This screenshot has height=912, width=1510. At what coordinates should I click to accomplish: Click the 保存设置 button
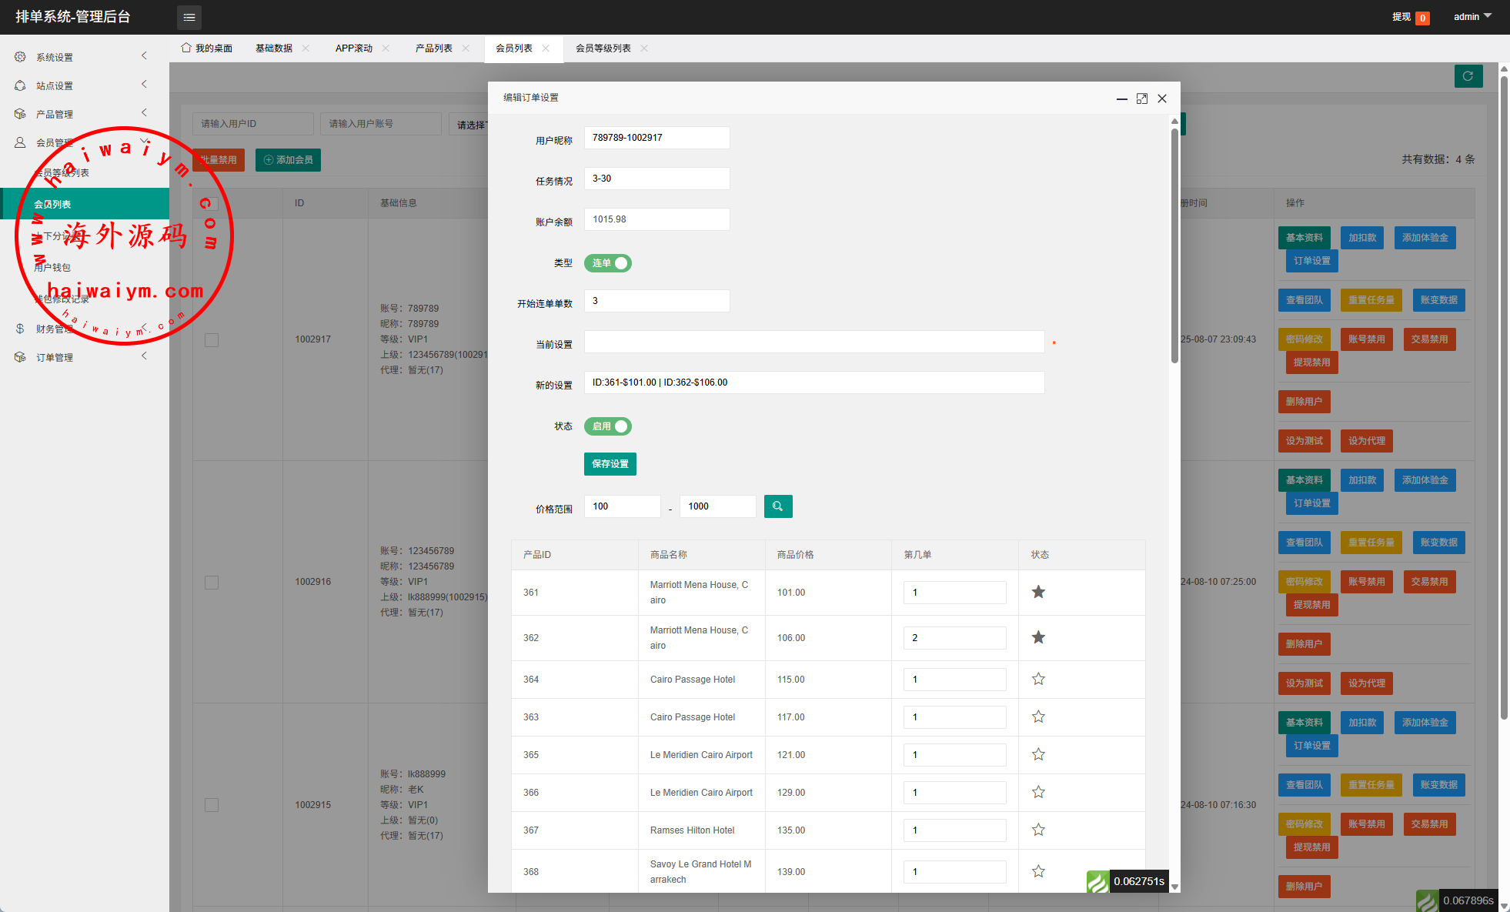610,464
